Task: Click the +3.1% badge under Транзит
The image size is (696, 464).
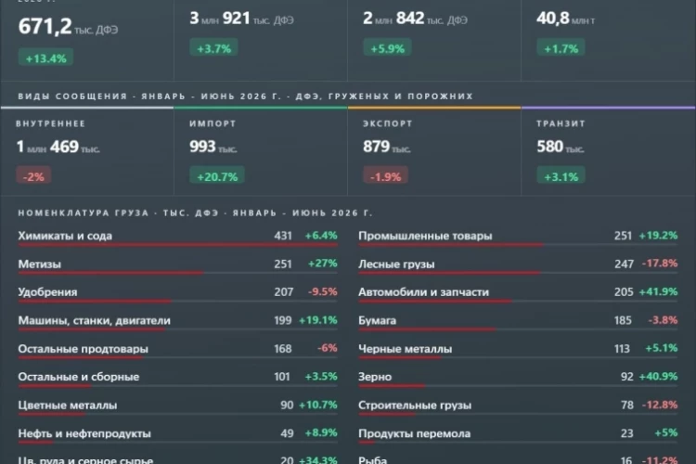Action: point(561,175)
